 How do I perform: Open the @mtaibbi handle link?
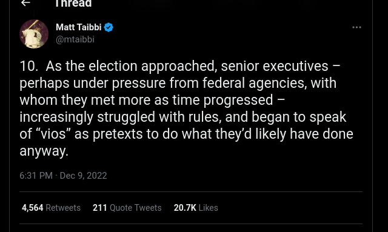pos(75,39)
